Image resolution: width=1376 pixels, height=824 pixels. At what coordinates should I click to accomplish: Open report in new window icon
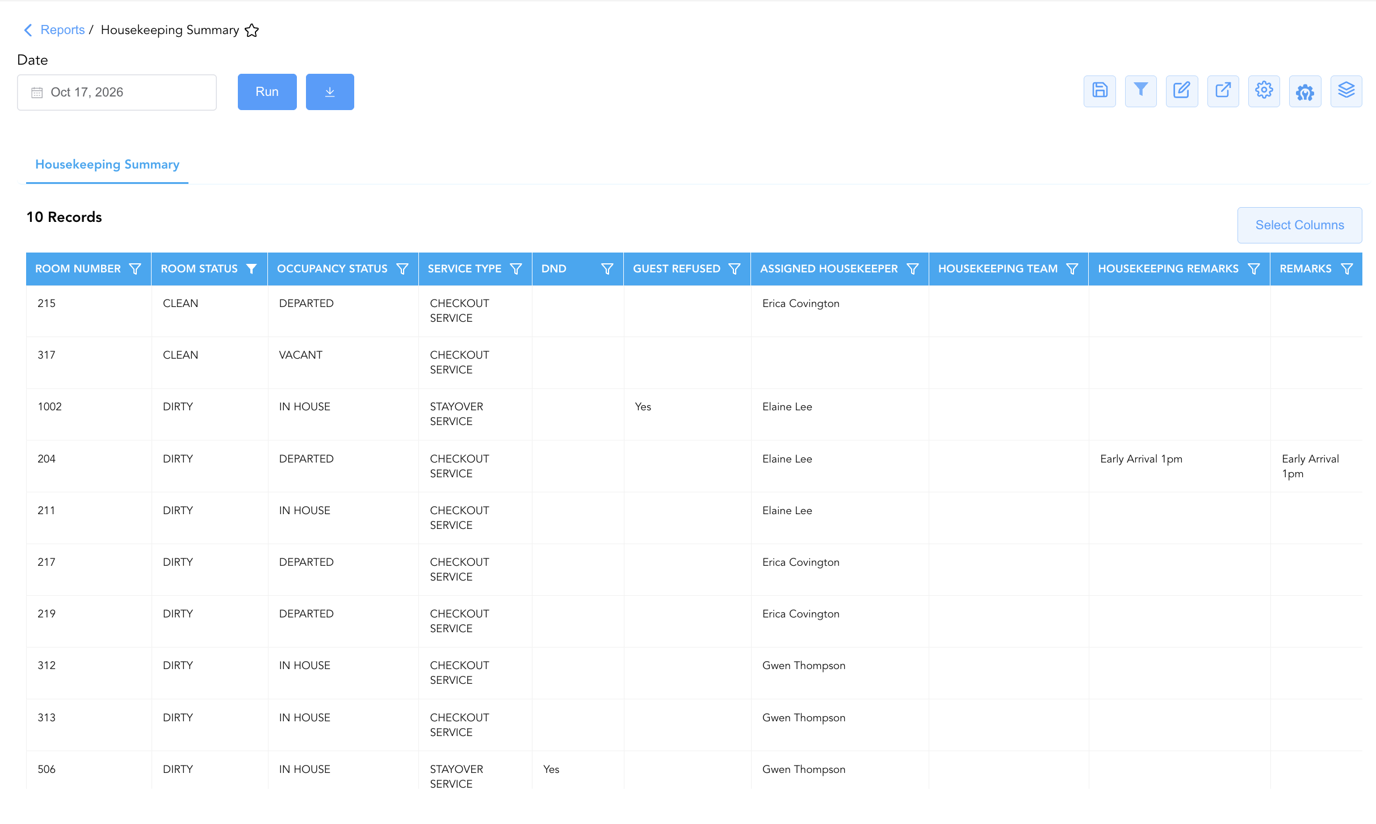[x=1223, y=91]
